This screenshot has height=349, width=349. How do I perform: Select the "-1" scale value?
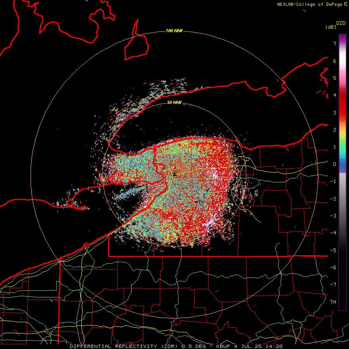(x=333, y=181)
